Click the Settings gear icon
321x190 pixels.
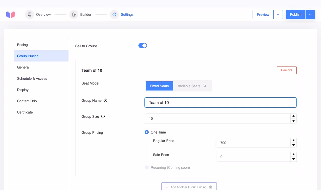[x=114, y=14]
